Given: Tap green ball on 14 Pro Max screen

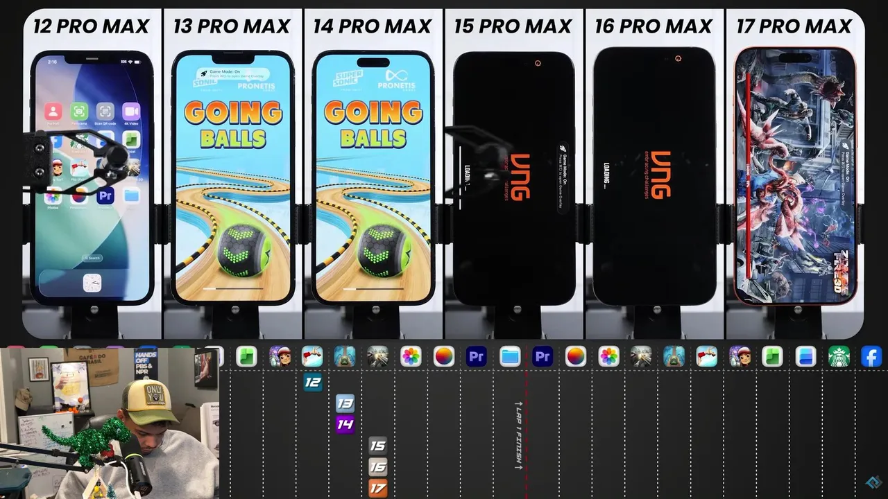Looking at the screenshot, I should pyautogui.click(x=384, y=250).
